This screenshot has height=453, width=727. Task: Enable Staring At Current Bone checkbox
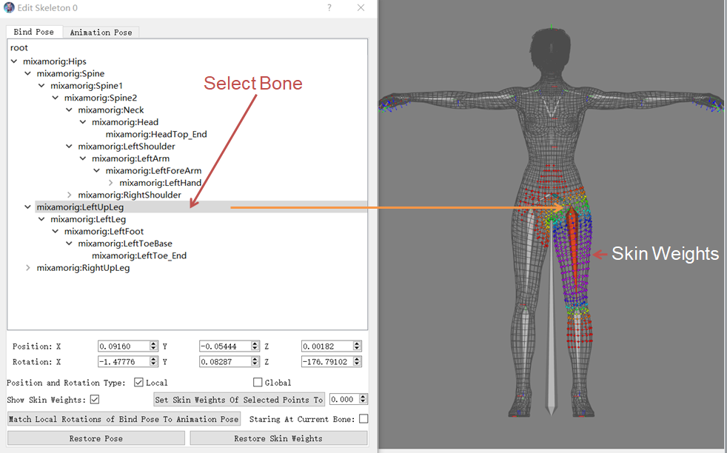[363, 419]
